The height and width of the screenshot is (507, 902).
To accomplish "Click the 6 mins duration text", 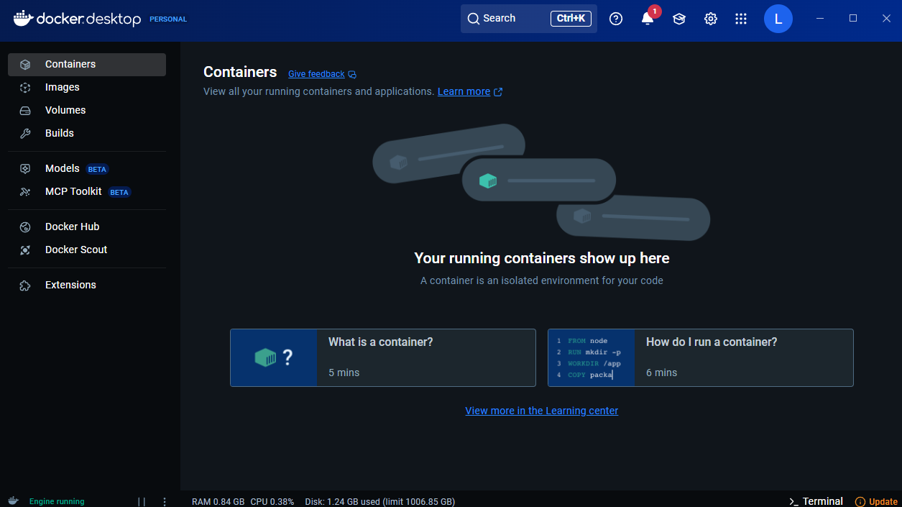I will click(x=661, y=373).
